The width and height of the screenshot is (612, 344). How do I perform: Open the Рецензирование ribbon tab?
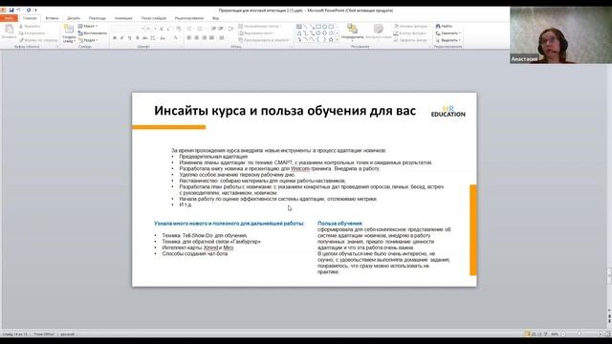(x=189, y=18)
